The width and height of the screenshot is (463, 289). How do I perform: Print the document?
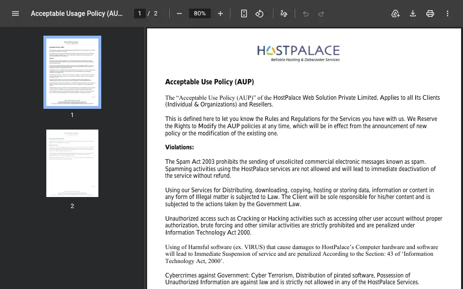click(430, 13)
